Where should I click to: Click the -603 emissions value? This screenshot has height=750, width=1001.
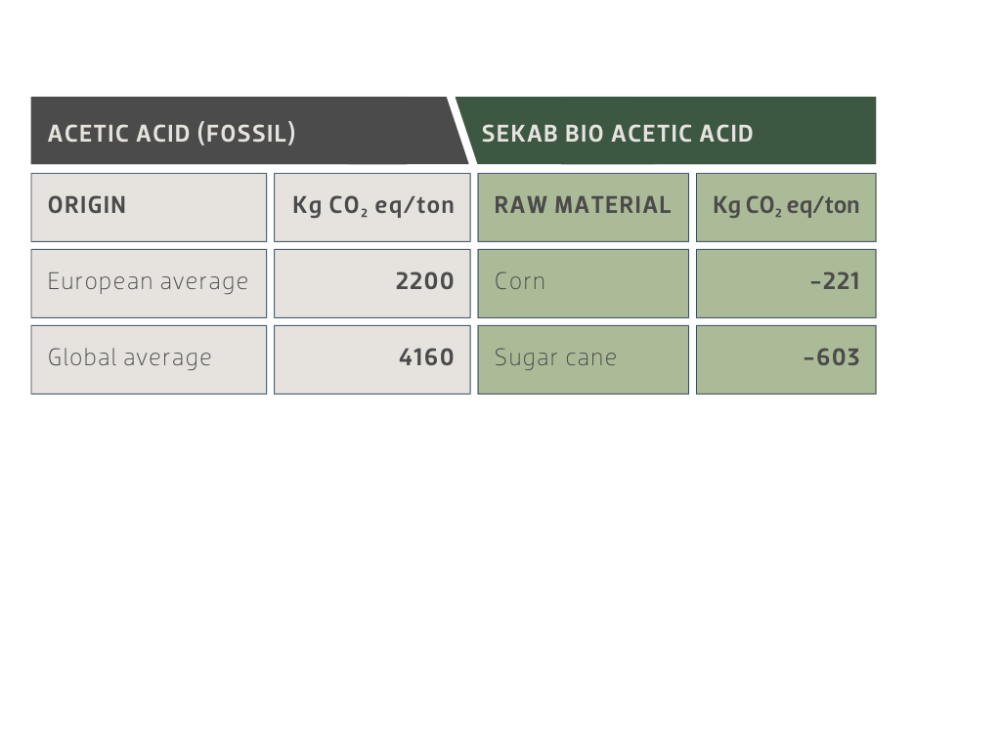click(x=786, y=358)
